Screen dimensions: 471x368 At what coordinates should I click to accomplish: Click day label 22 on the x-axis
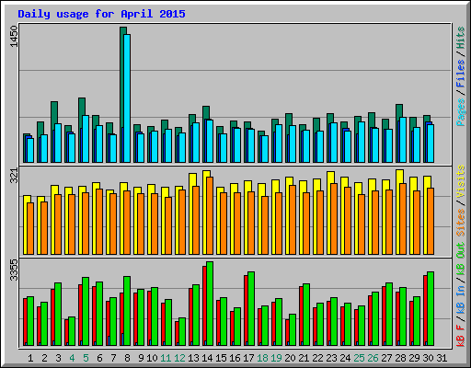(317, 358)
